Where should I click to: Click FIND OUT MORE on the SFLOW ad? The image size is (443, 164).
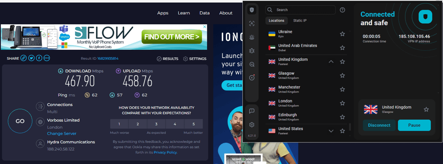172,37
